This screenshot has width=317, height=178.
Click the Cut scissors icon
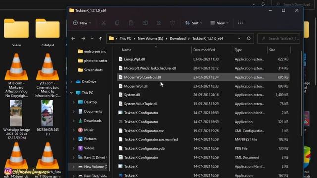coord(104,23)
